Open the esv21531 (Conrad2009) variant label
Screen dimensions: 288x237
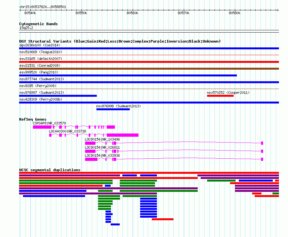click(x=40, y=65)
